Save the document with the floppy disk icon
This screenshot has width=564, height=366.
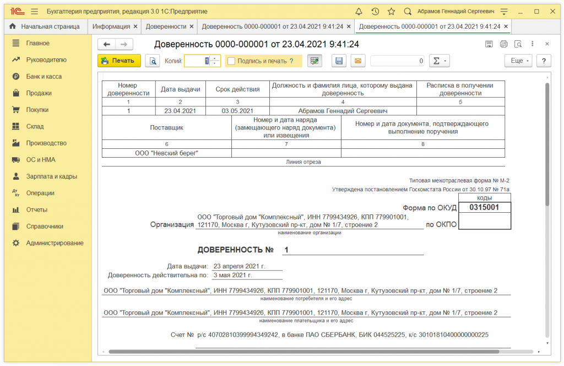(339, 61)
